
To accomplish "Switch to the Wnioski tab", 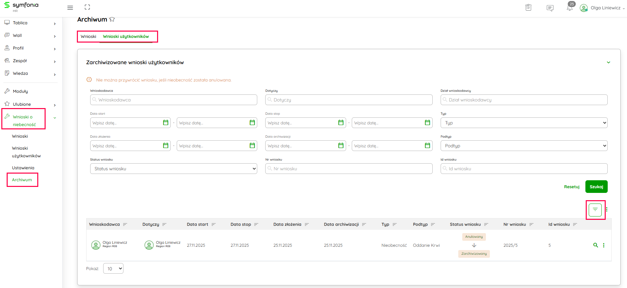I will 88,37.
